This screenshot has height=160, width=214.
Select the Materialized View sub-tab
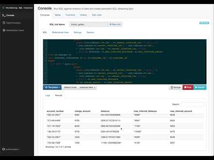coord(60,32)
